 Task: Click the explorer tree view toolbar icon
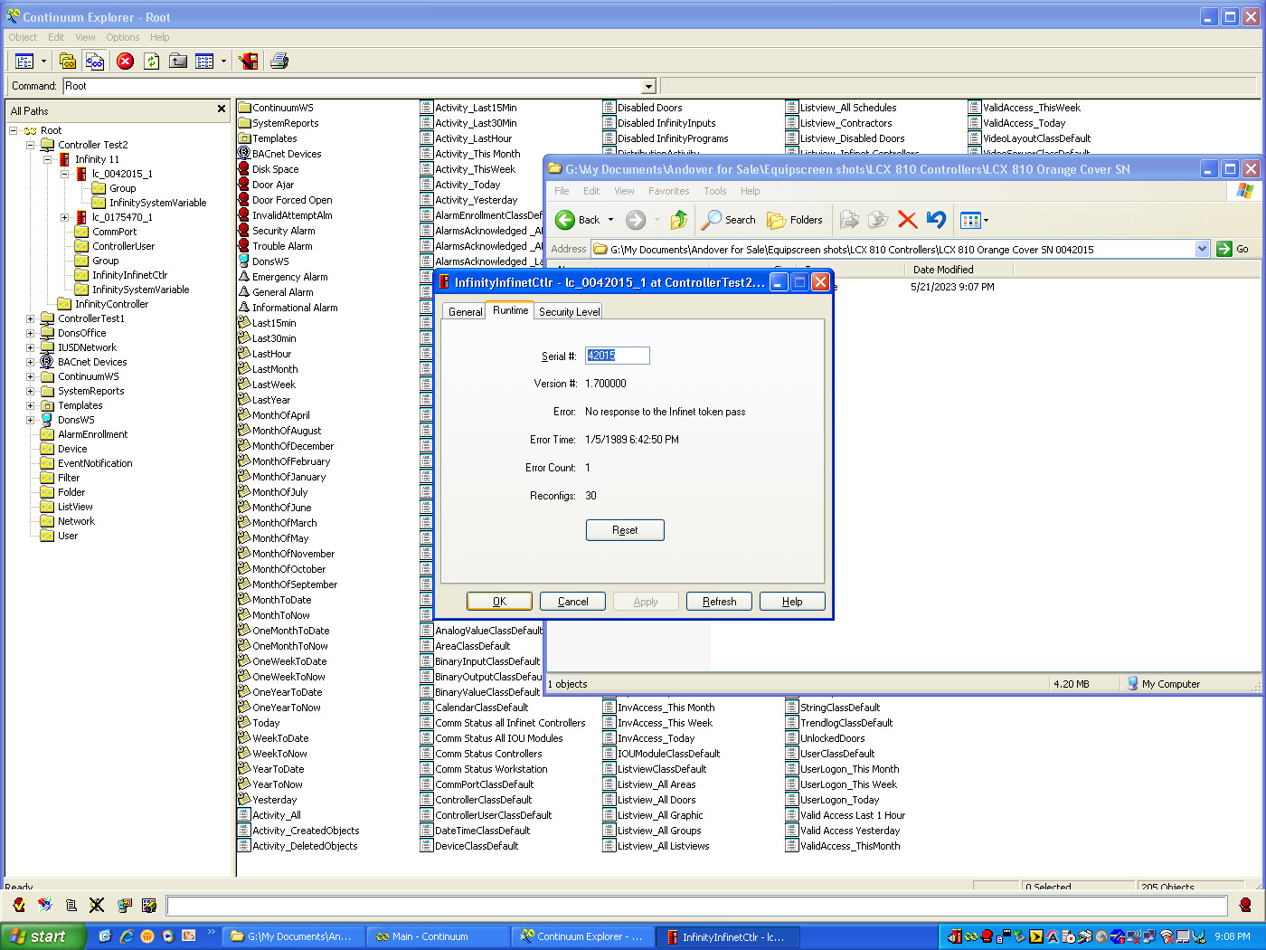(x=24, y=62)
